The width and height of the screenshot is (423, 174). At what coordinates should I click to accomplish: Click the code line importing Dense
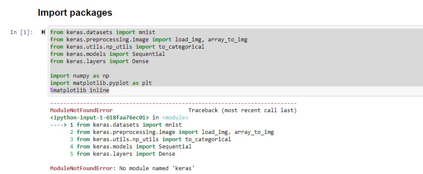(99, 61)
